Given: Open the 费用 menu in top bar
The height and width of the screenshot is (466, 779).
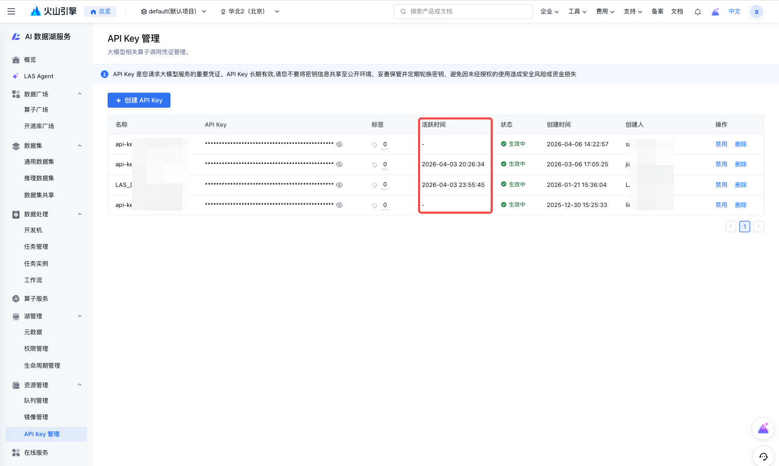Looking at the screenshot, I should [605, 11].
